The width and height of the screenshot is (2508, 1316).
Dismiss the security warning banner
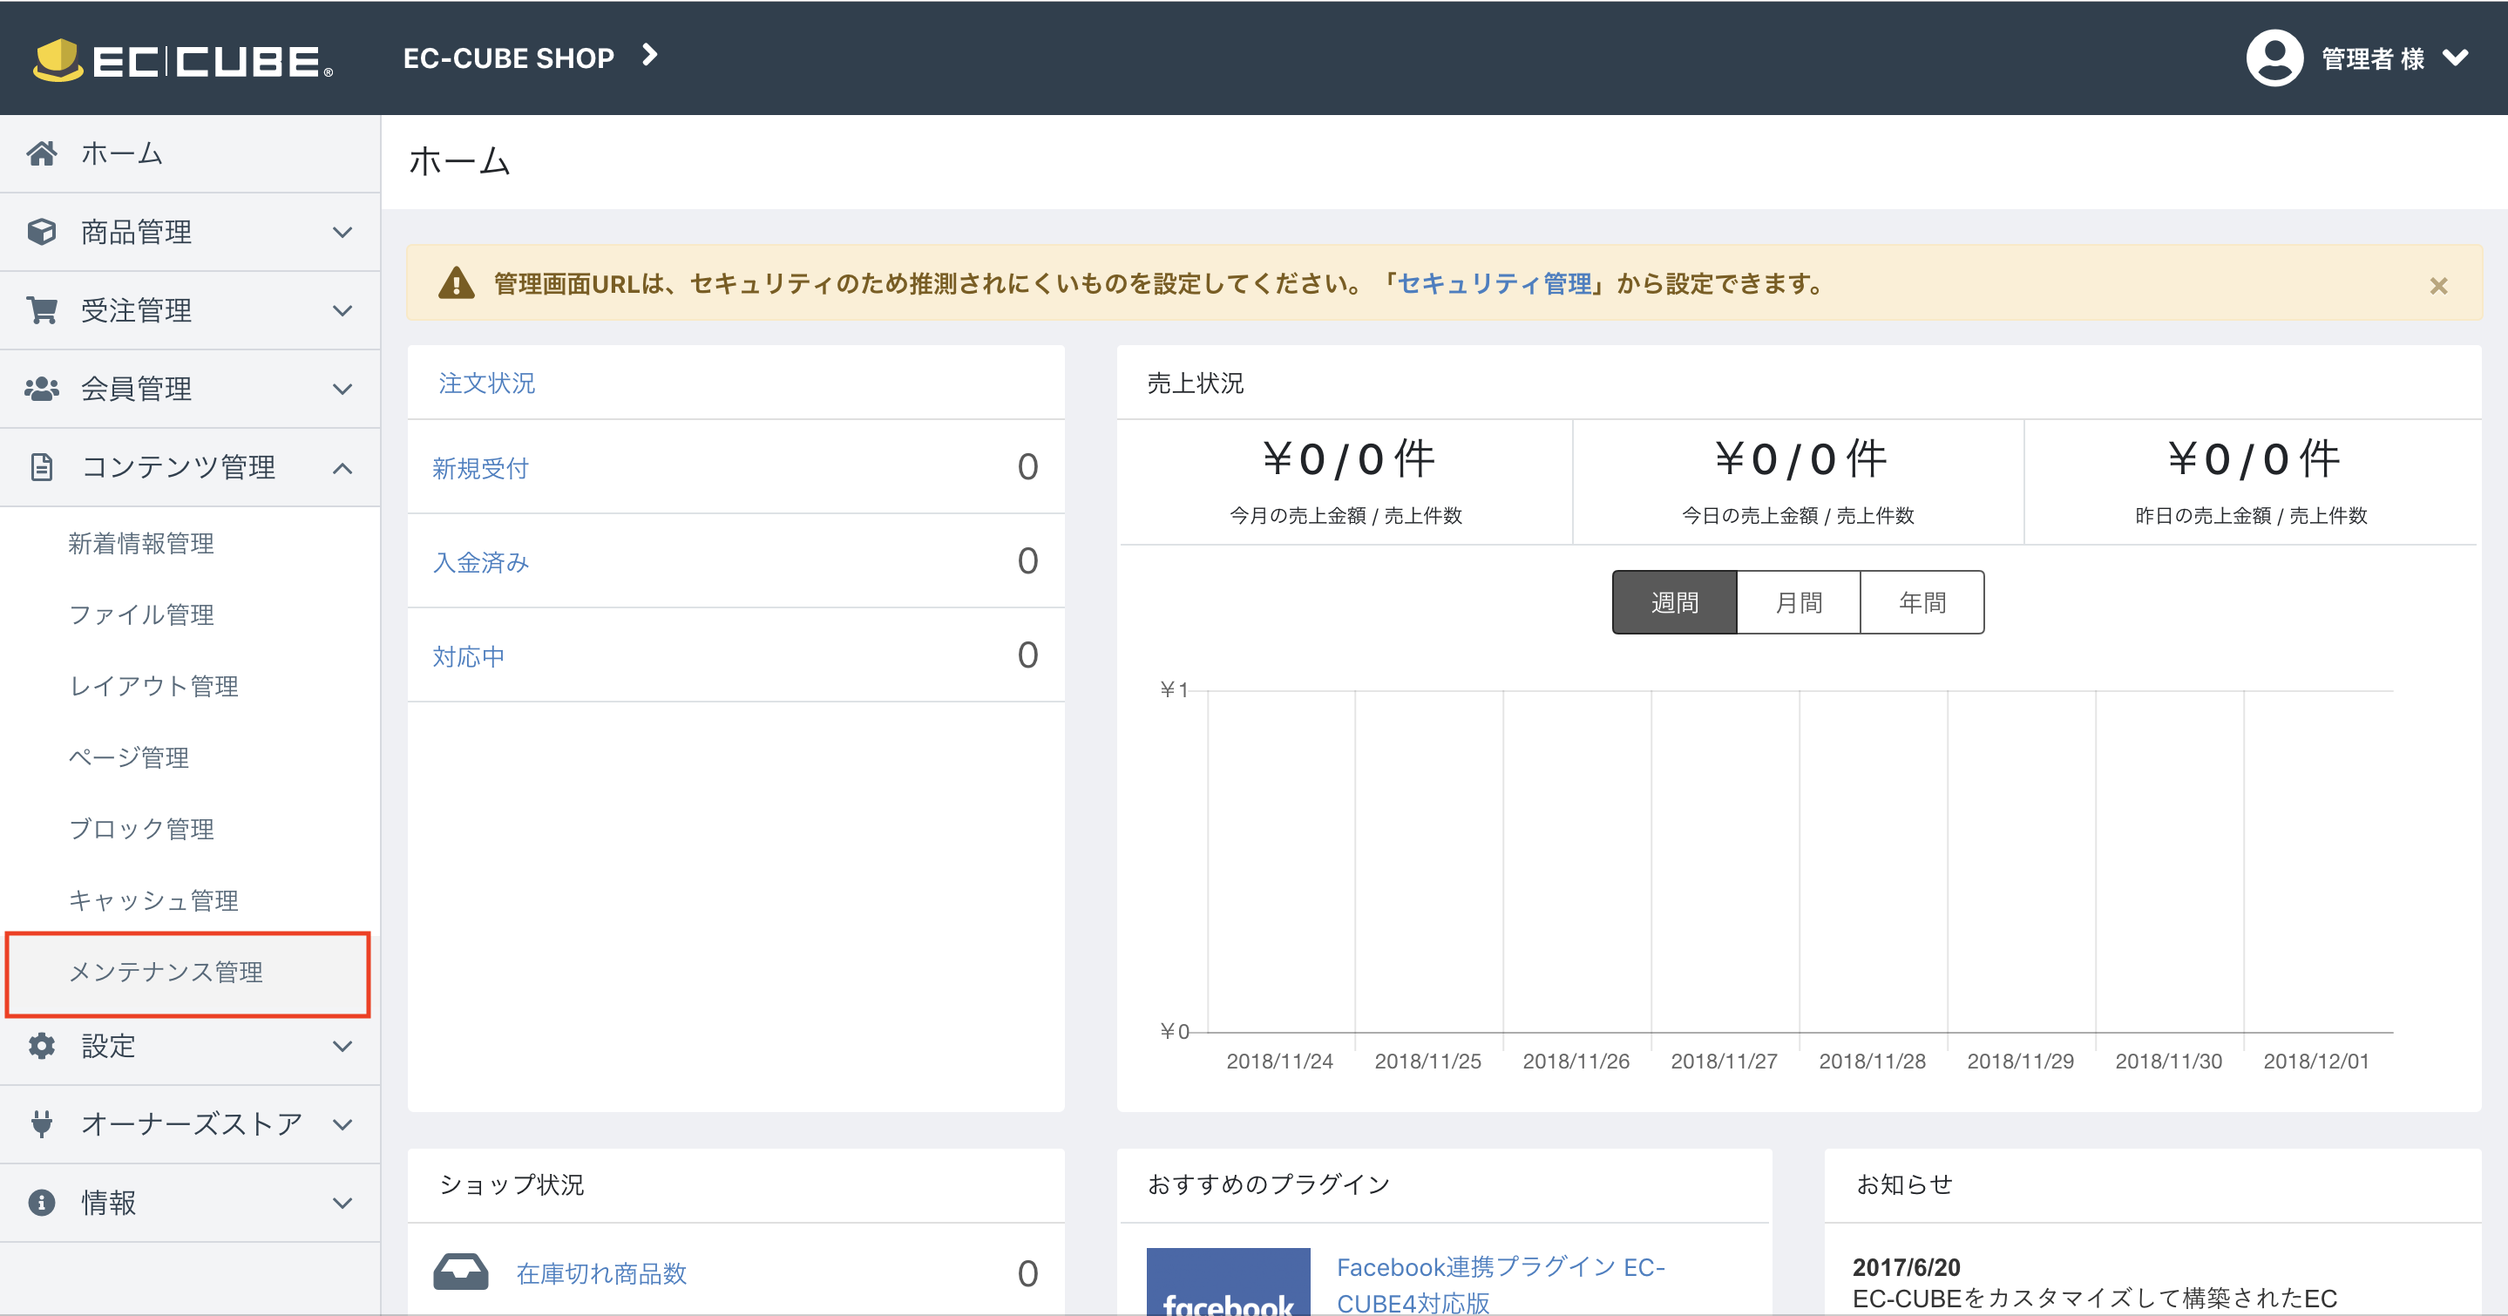click(2439, 284)
